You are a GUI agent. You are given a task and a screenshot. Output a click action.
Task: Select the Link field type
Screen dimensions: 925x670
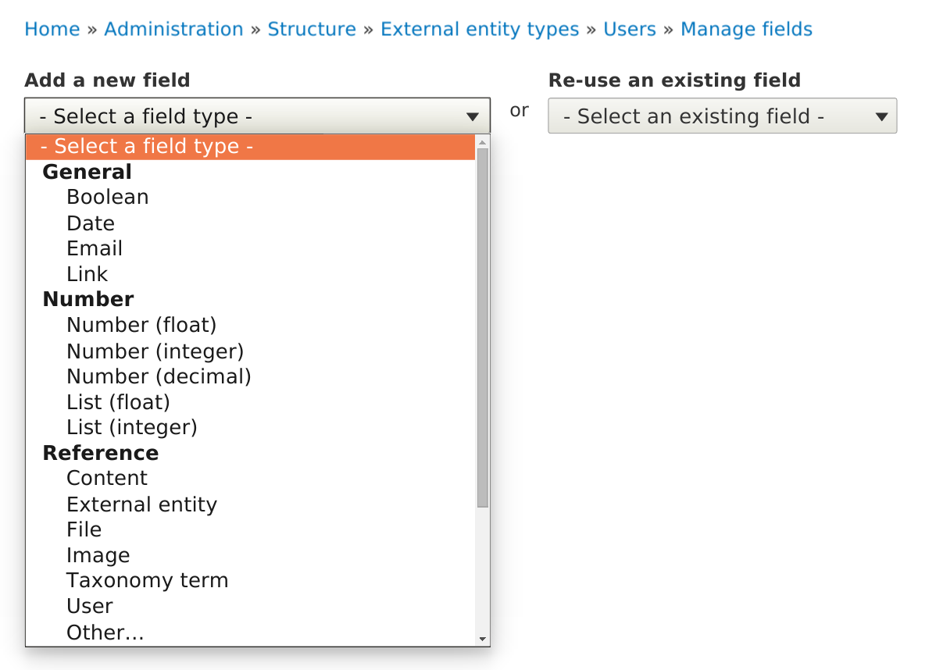coord(86,274)
